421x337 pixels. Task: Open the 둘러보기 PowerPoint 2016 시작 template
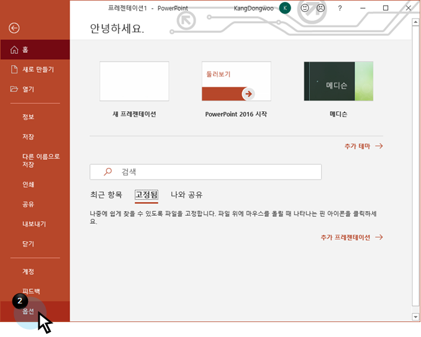[237, 81]
